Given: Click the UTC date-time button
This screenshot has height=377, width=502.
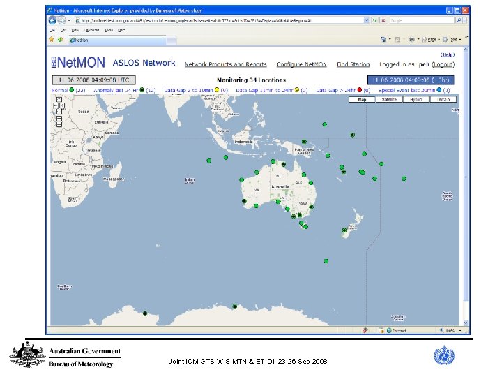Looking at the screenshot, I should click(93, 80).
